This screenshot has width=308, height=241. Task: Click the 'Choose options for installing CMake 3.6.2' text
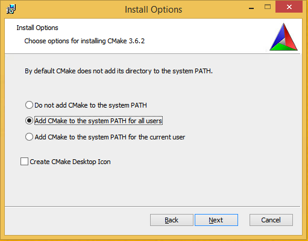84,41
